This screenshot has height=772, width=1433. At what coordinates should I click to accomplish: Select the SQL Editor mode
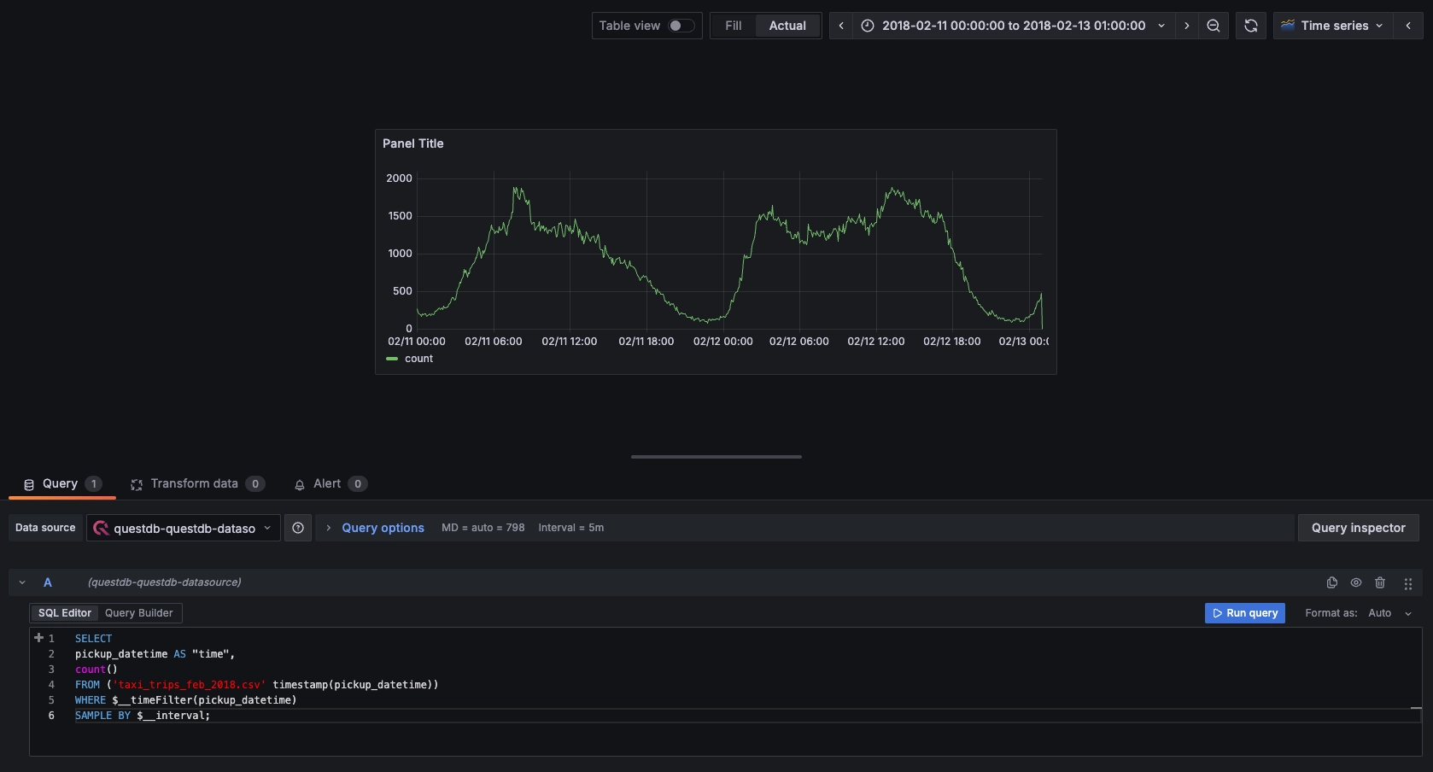[64, 613]
